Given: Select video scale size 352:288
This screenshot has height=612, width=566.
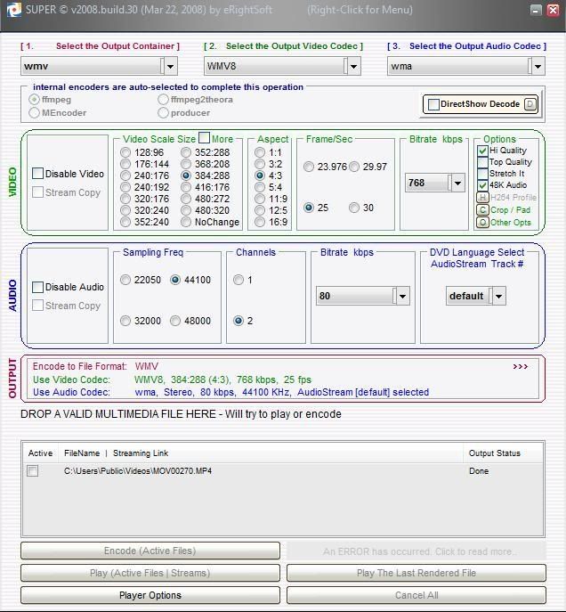Looking at the screenshot, I should click(x=186, y=152).
